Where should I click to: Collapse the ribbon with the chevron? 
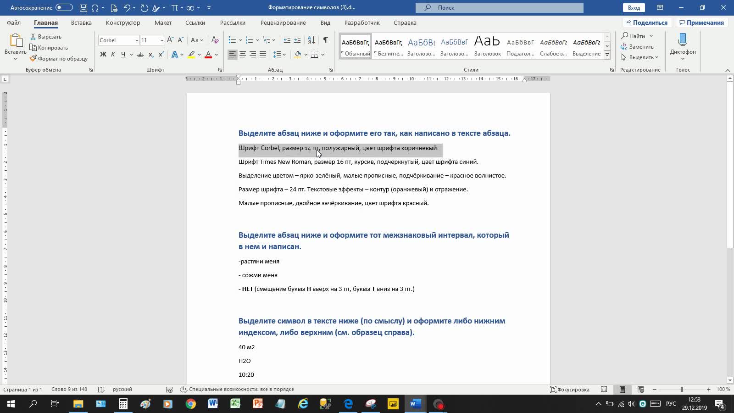728,70
